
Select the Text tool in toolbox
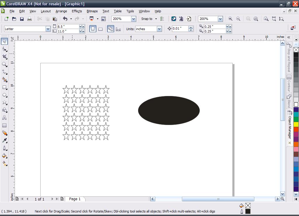4,118
